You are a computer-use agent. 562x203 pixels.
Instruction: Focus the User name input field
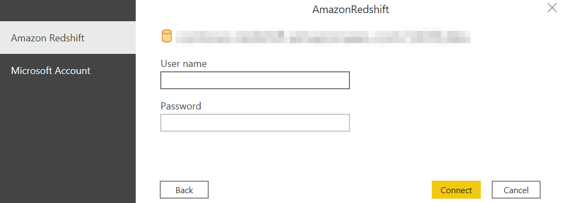pyautogui.click(x=255, y=80)
